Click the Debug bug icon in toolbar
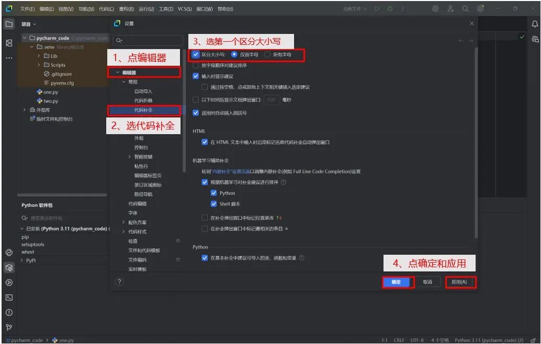This screenshot has width=541, height=344. (390, 8)
